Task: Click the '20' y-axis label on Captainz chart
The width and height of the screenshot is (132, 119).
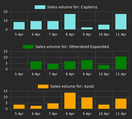Action: (x=6, y=12)
